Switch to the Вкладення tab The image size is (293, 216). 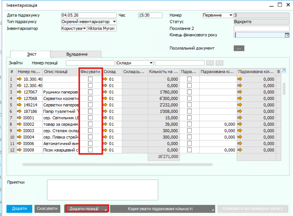coord(77,54)
